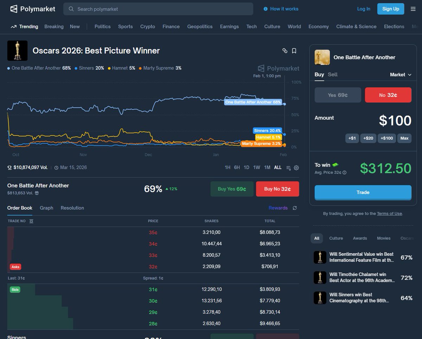Select the ALL chart range
The width and height of the screenshot is (422, 339).
click(278, 167)
